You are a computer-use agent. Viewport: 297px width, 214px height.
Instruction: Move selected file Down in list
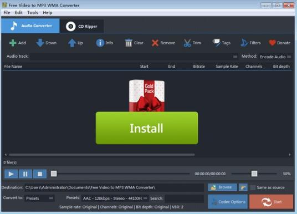(46, 43)
